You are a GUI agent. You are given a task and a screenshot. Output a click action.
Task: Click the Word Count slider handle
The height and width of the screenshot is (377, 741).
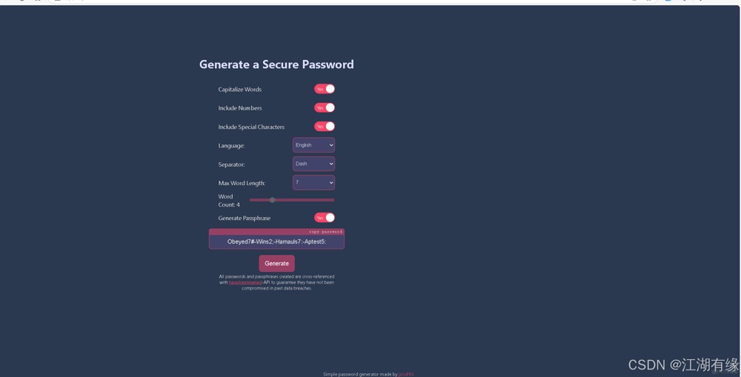(x=272, y=200)
